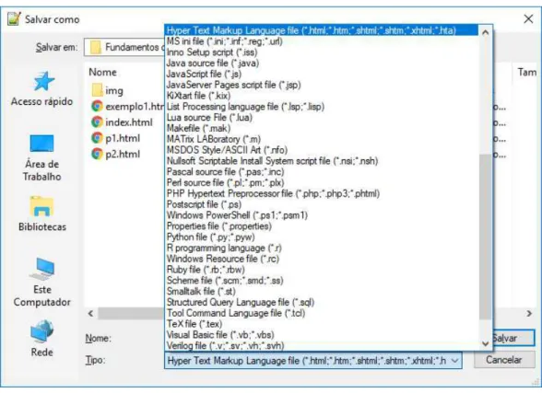Choose TeX file (*.tex) type
The width and height of the screenshot is (542, 393).
coord(322,324)
